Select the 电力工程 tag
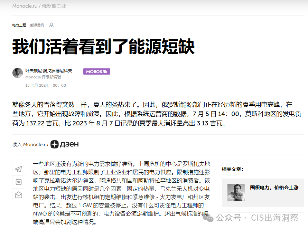The height and width of the screenshot is (230, 308). point(19,25)
